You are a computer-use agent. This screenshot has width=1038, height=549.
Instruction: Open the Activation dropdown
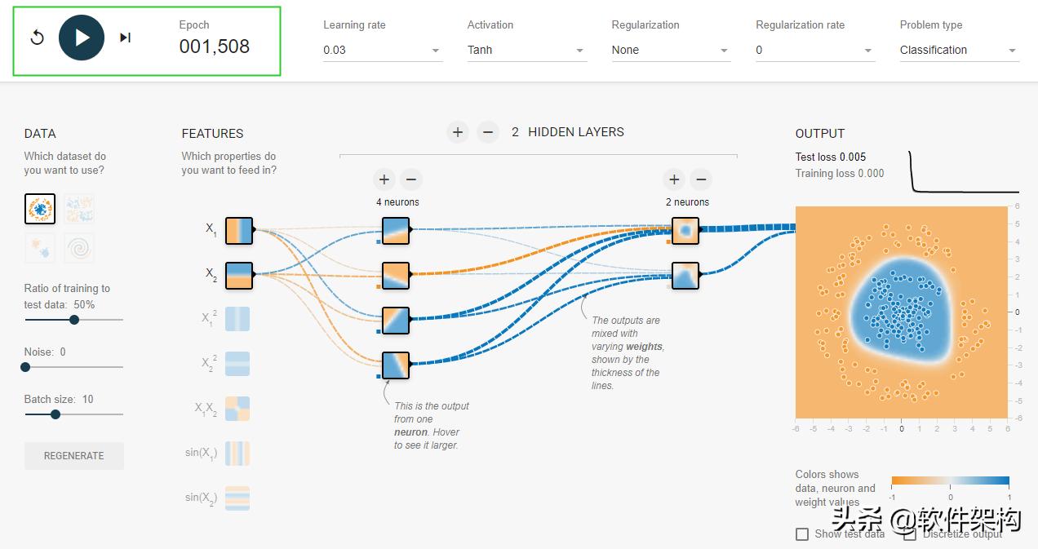tap(526, 50)
